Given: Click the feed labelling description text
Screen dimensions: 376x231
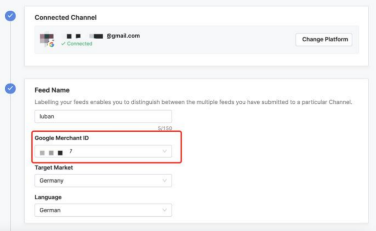Looking at the screenshot, I should 193,102.
